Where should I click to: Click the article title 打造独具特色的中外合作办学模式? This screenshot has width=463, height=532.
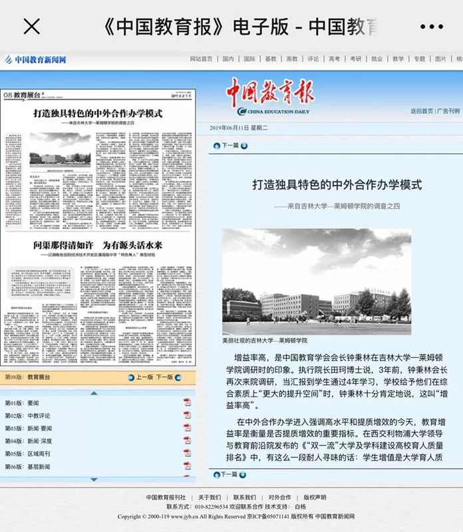tap(337, 185)
